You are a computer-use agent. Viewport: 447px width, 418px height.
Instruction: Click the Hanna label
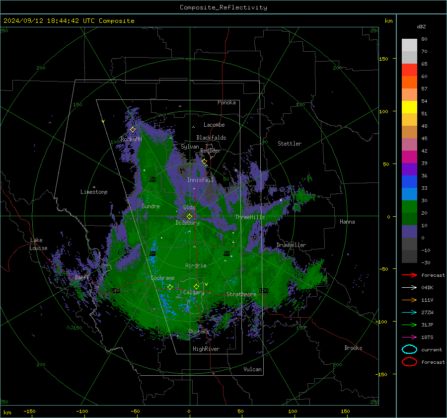tap(347, 222)
